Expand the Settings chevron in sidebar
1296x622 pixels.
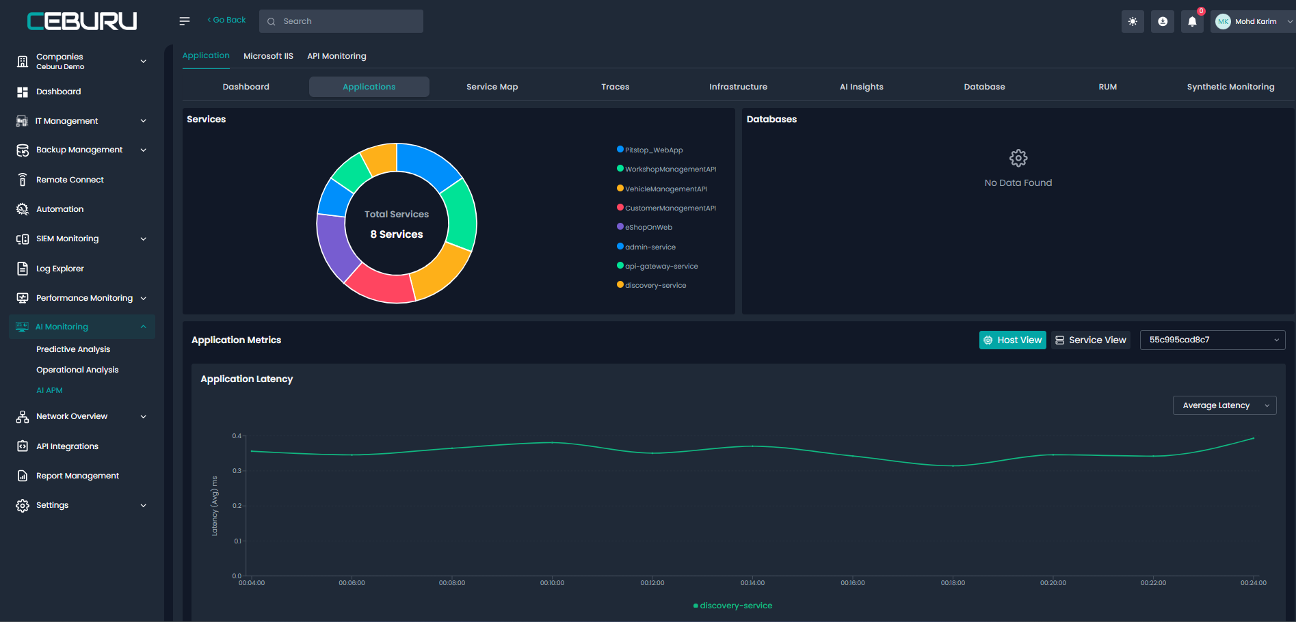pyautogui.click(x=144, y=505)
